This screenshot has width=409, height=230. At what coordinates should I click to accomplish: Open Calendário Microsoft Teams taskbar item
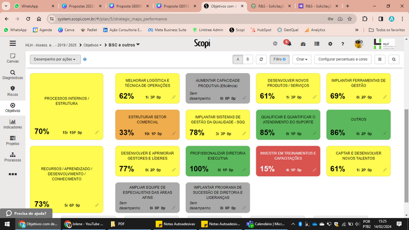point(266,224)
